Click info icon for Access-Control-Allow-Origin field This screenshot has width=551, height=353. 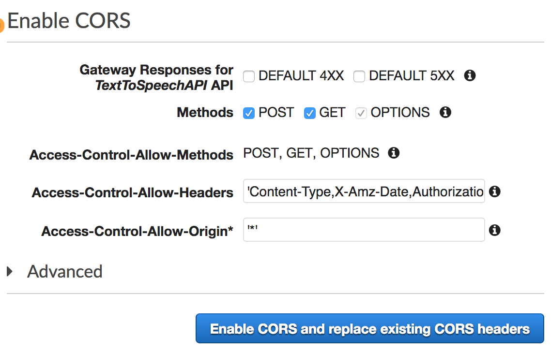pos(495,230)
